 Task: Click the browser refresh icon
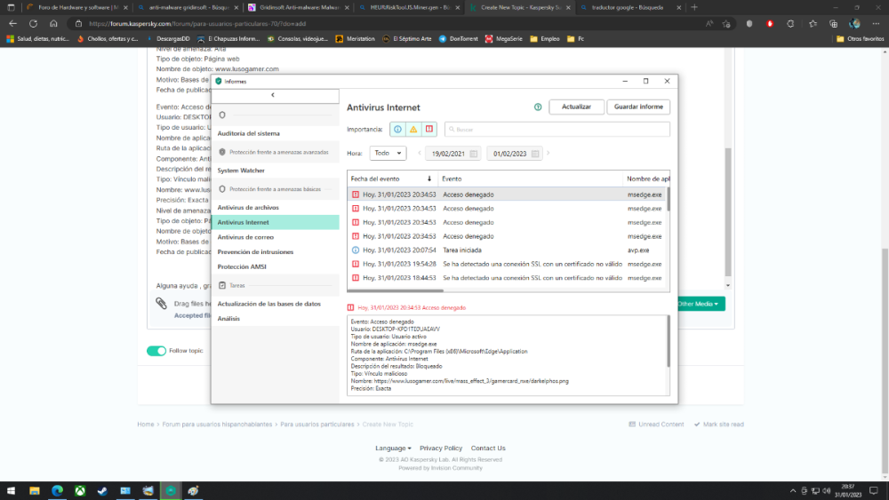point(34,24)
